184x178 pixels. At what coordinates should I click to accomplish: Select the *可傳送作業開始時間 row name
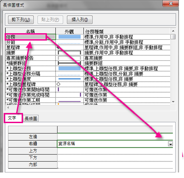30,89
